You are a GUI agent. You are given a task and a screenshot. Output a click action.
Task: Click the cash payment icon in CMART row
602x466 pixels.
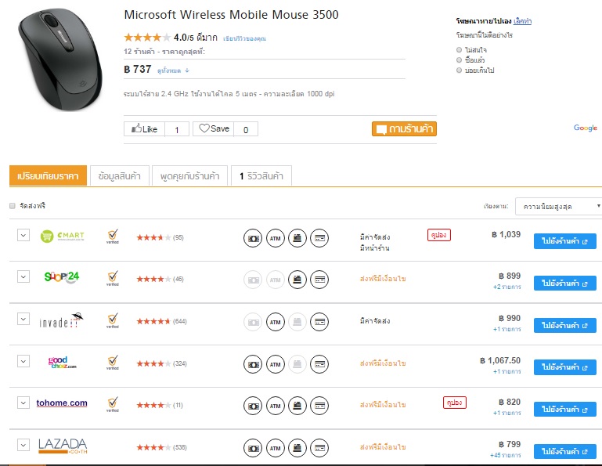[253, 238]
